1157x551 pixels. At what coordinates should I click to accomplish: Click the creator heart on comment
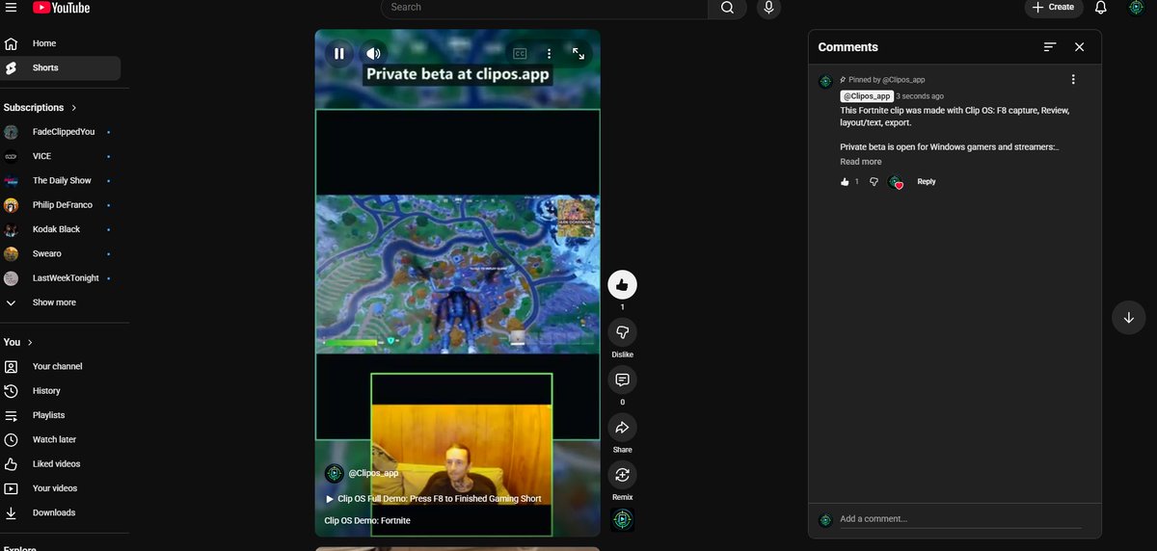[897, 182]
